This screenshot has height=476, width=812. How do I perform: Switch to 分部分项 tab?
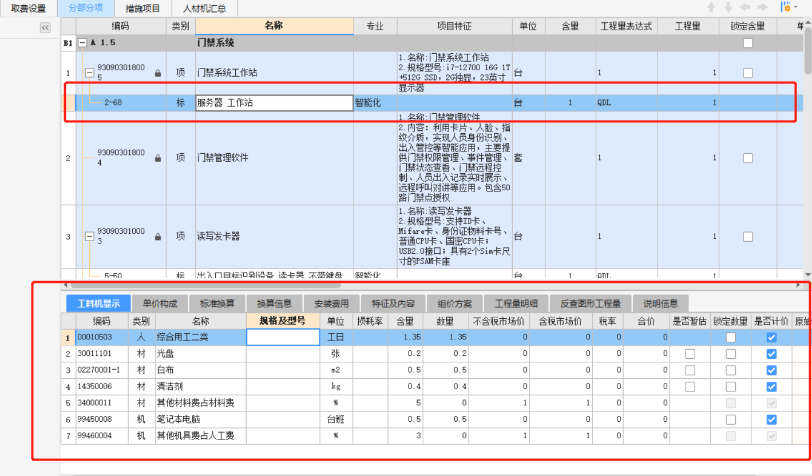point(86,8)
